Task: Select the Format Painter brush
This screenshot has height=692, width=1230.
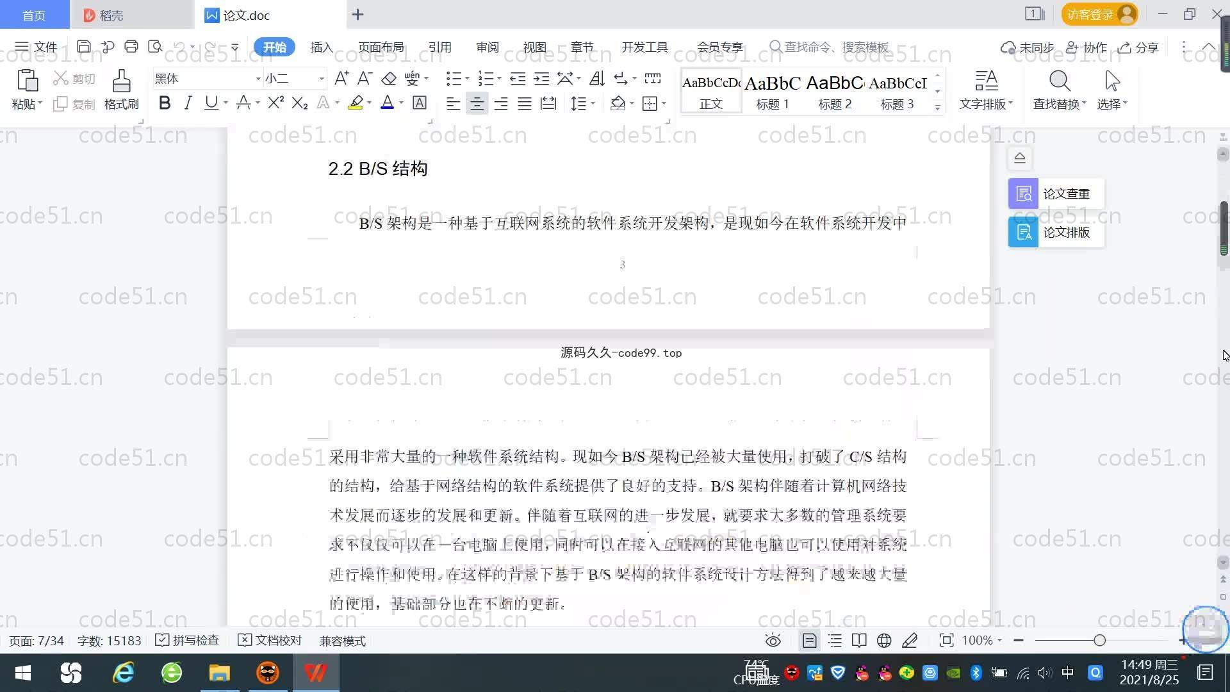Action: 122,81
